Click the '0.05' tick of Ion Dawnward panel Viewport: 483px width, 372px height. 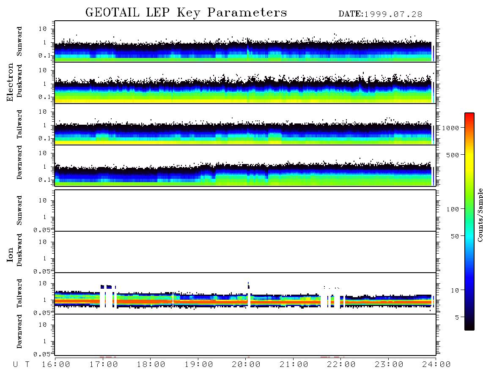point(42,354)
